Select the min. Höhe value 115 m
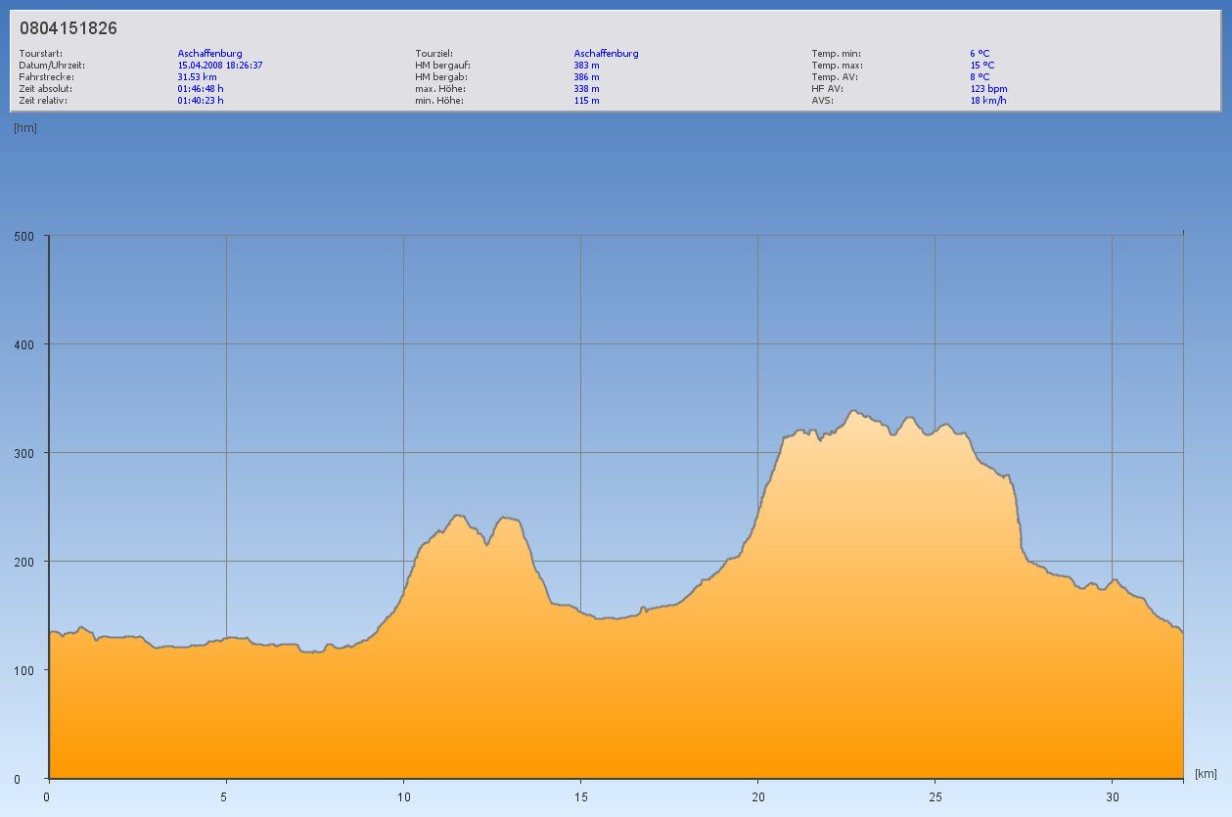 point(586,101)
